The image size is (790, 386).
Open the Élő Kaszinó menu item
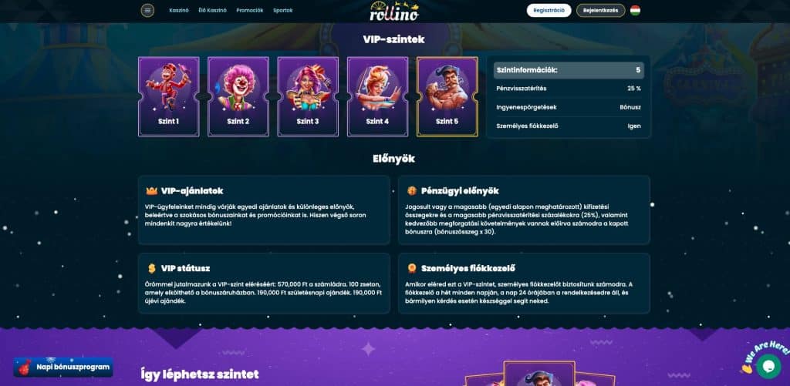click(x=213, y=10)
